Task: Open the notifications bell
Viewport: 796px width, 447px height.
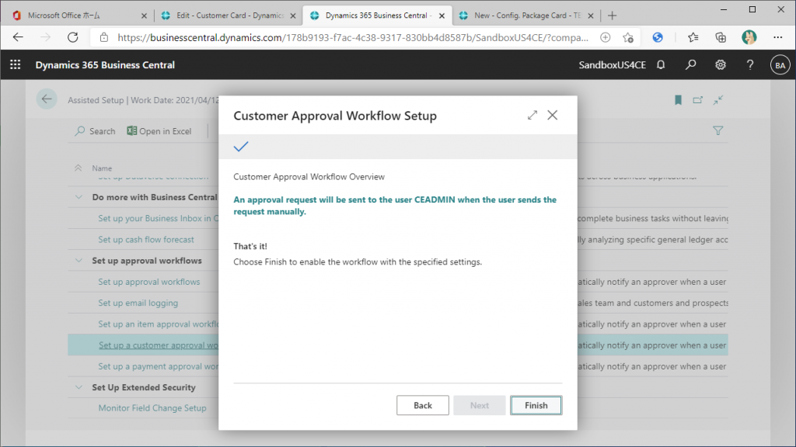Action: click(x=661, y=65)
